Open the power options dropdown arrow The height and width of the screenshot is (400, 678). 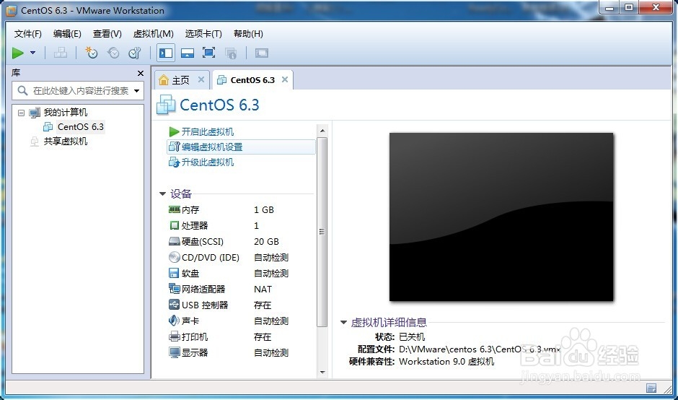click(x=33, y=53)
